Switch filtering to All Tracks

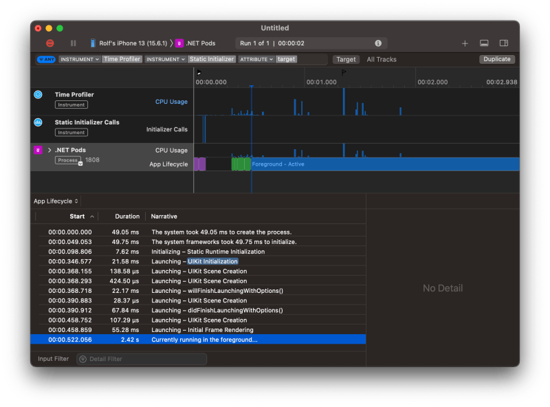coord(380,59)
